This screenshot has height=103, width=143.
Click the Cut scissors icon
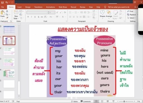(x=7, y=11)
